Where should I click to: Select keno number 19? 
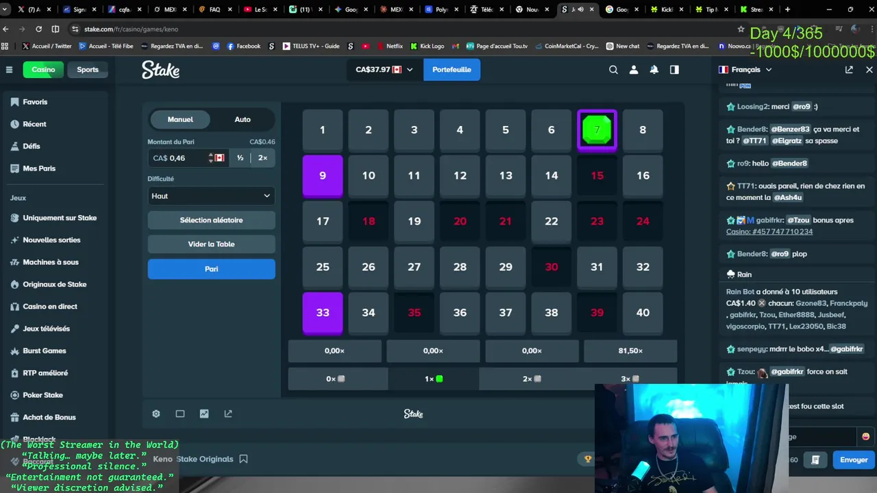coord(414,221)
